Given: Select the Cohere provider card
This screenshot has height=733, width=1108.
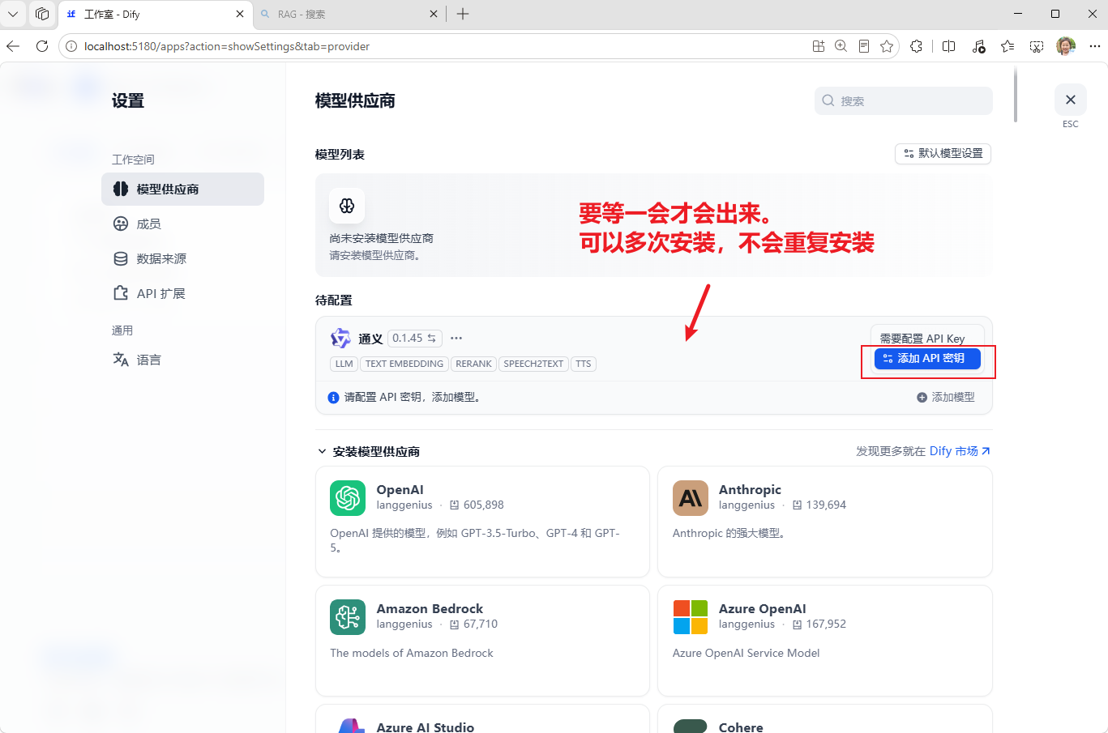Looking at the screenshot, I should 825,719.
